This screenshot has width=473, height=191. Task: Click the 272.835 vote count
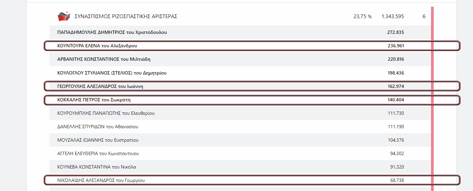[396, 32]
